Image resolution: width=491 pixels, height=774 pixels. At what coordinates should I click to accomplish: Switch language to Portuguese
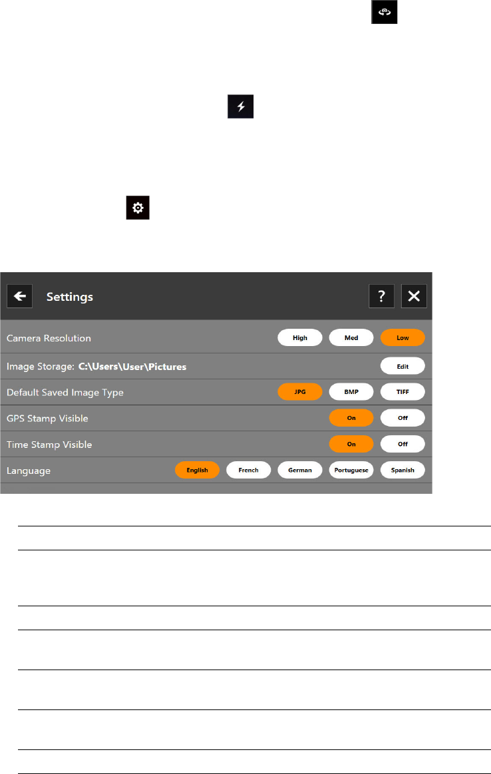click(351, 470)
